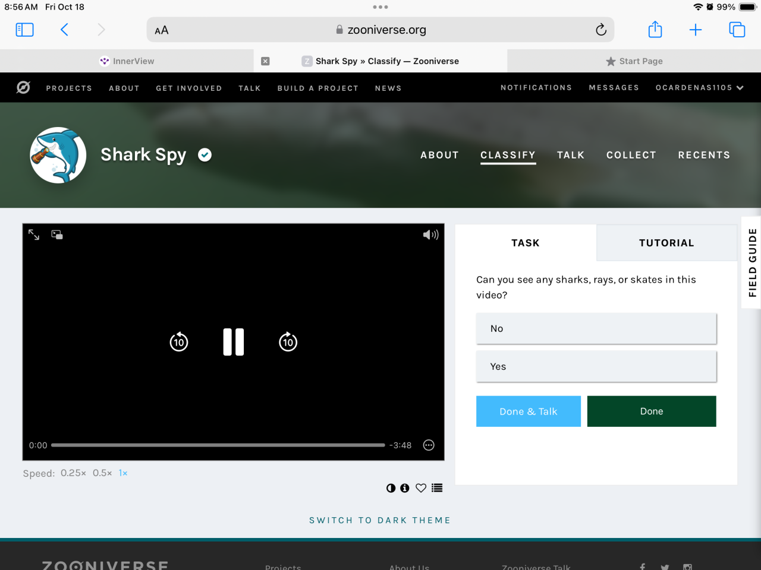The width and height of the screenshot is (761, 570).
Task: Open the Recents project tab
Action: [704, 155]
